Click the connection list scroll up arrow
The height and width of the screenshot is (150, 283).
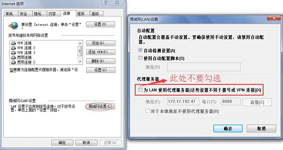click(x=80, y=43)
